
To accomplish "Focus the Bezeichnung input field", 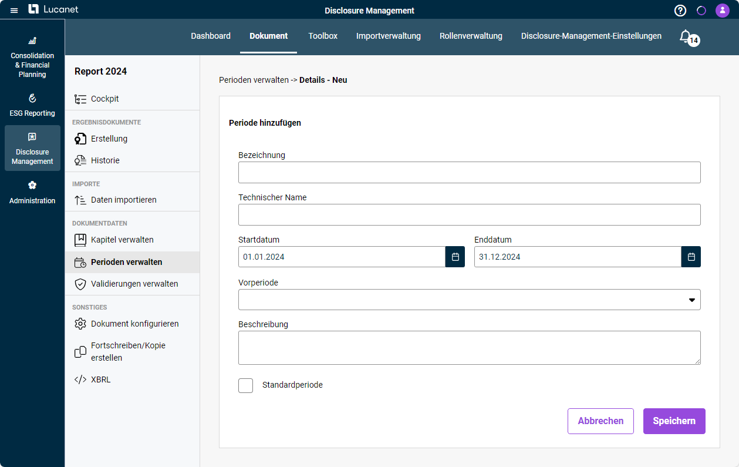I will [x=470, y=173].
